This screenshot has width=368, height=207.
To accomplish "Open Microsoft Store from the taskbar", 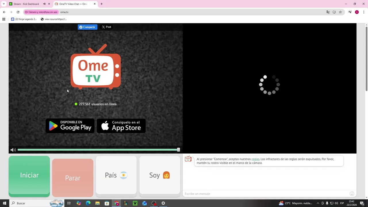I will pos(107,203).
